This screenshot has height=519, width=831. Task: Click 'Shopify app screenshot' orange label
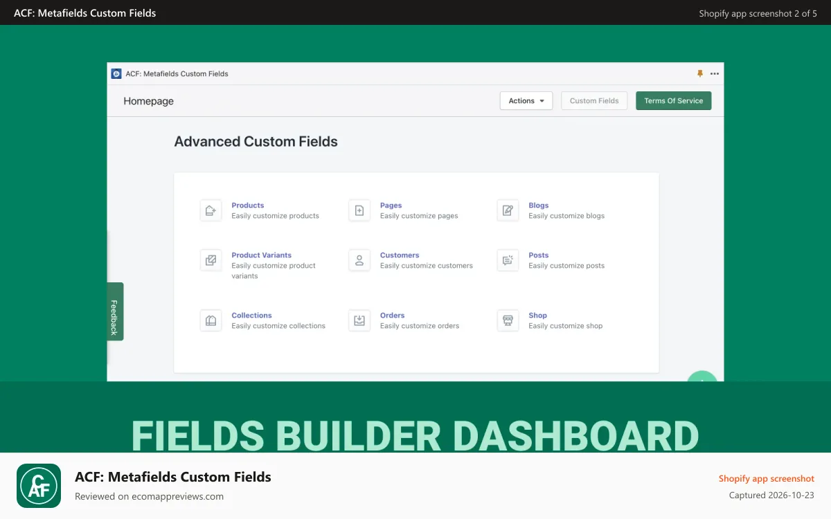pyautogui.click(x=767, y=479)
